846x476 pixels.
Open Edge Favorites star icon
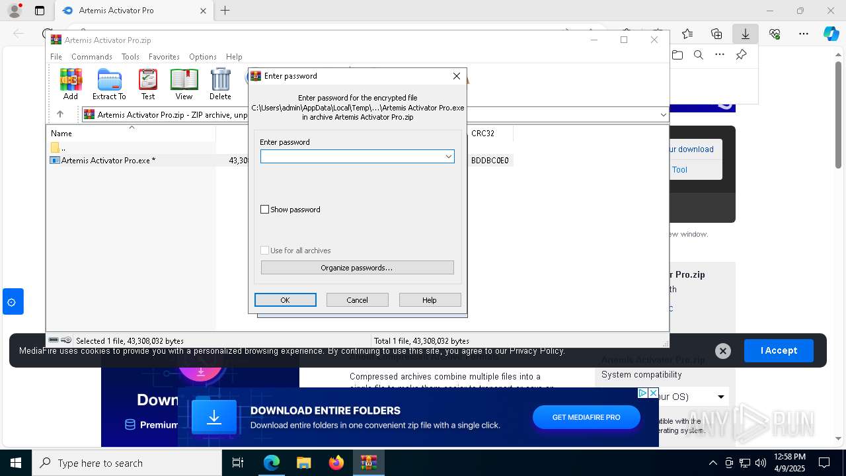[x=687, y=34]
